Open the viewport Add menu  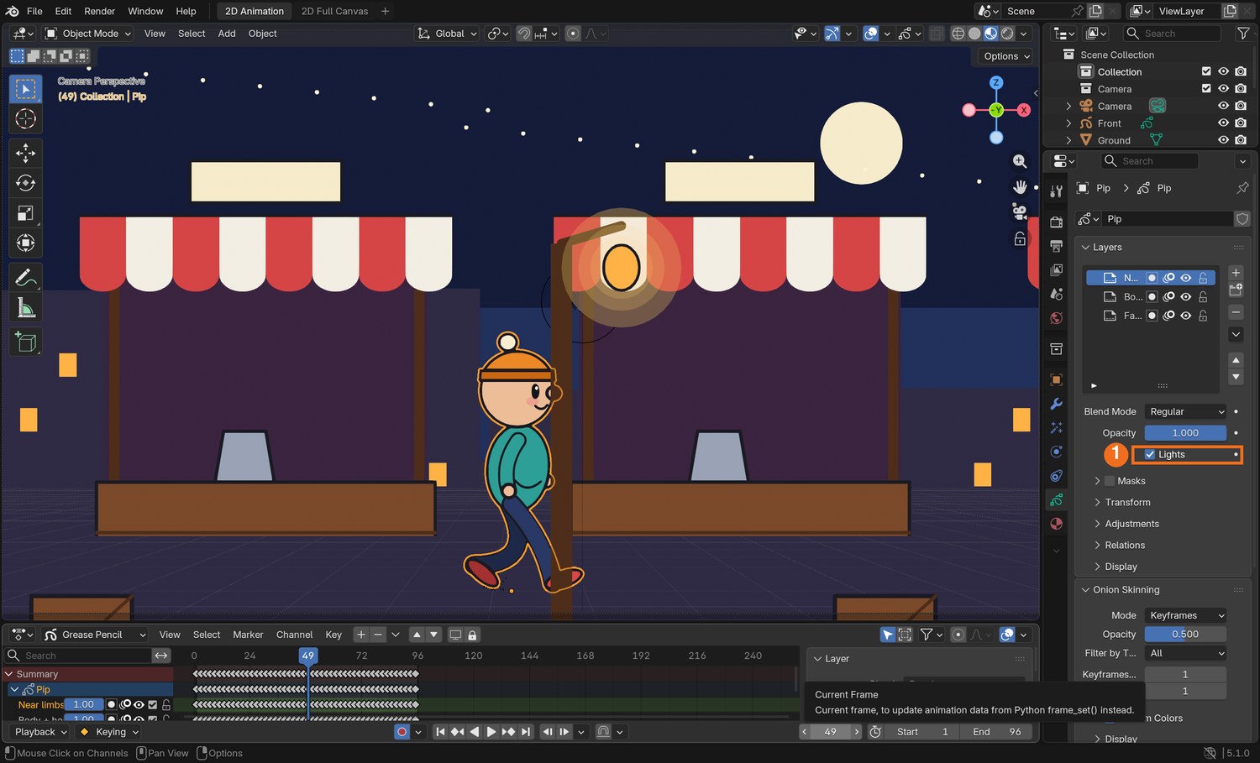(x=227, y=34)
